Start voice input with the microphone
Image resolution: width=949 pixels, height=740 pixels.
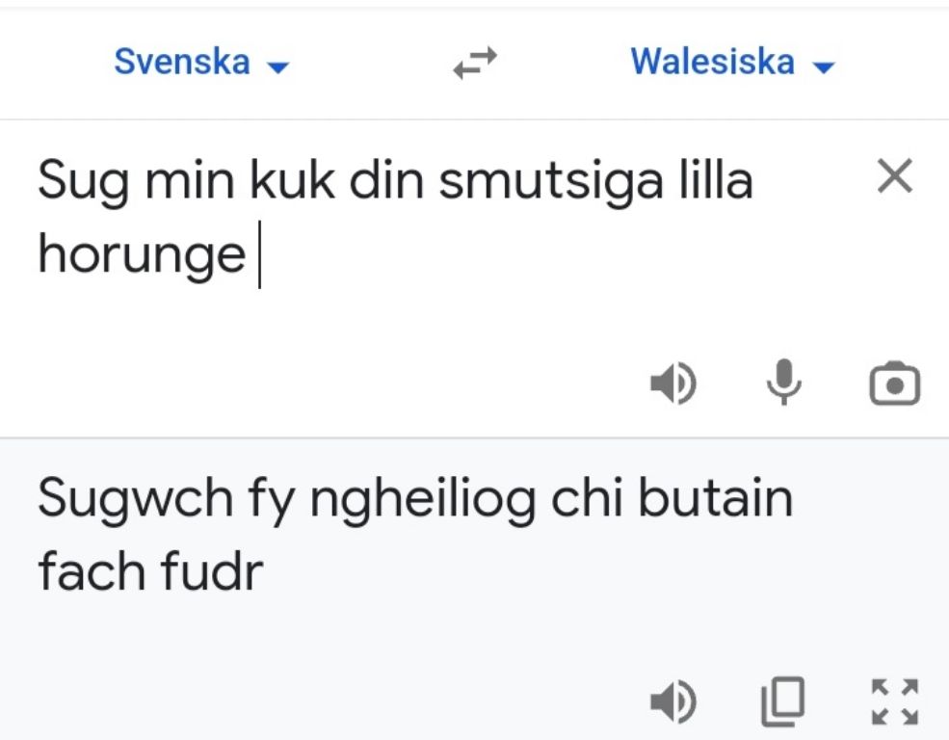click(x=784, y=383)
